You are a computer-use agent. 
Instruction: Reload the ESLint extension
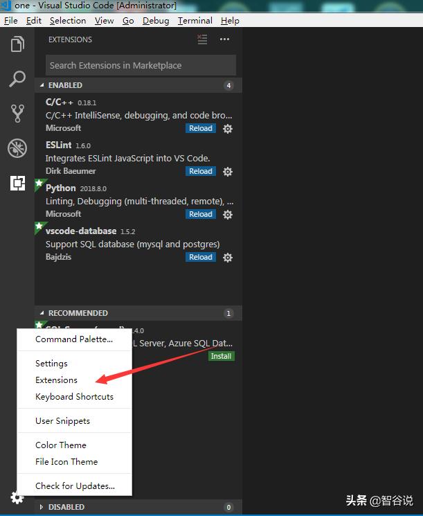(201, 171)
